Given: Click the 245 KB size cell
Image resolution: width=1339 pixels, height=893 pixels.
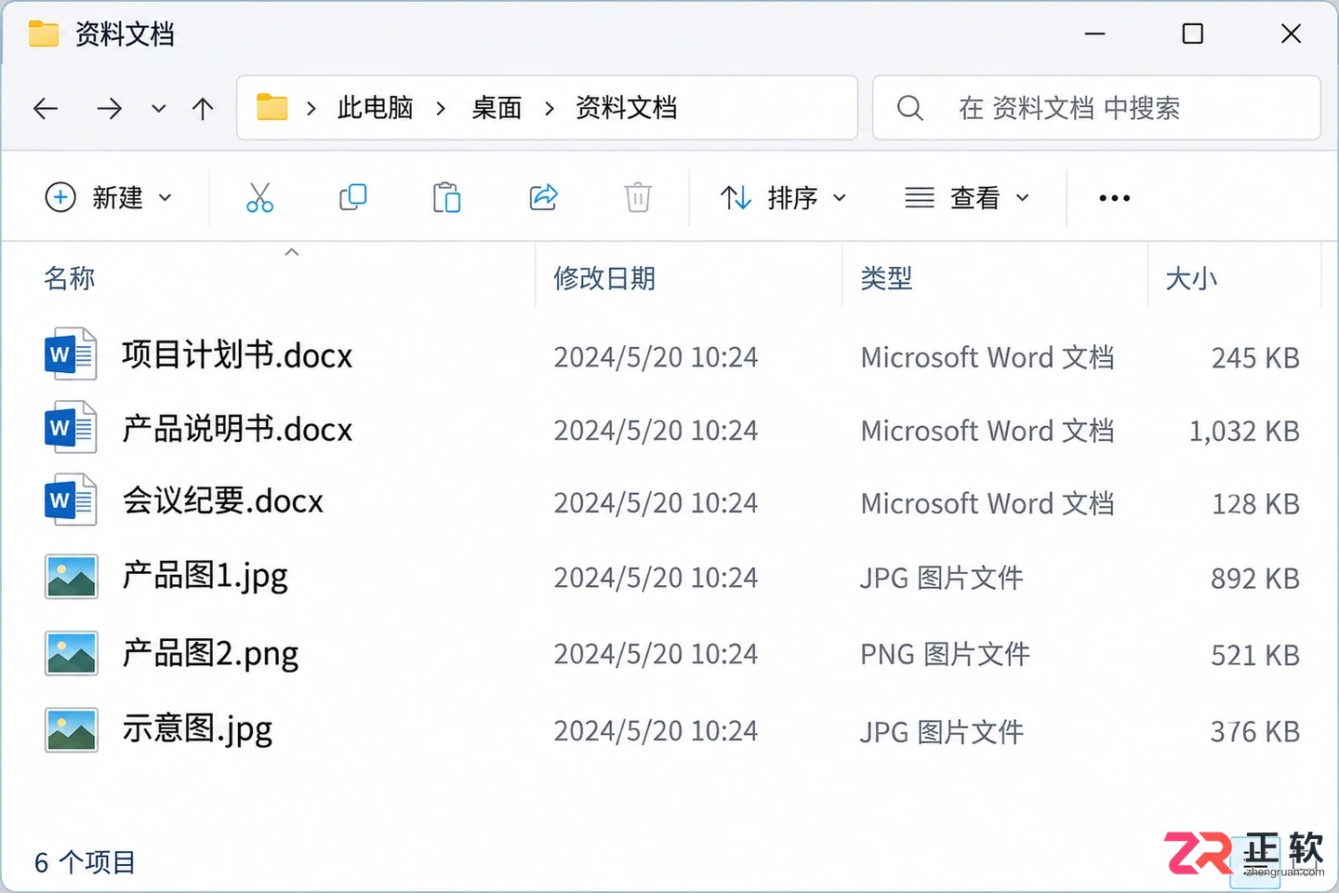Looking at the screenshot, I should click(x=1255, y=358).
